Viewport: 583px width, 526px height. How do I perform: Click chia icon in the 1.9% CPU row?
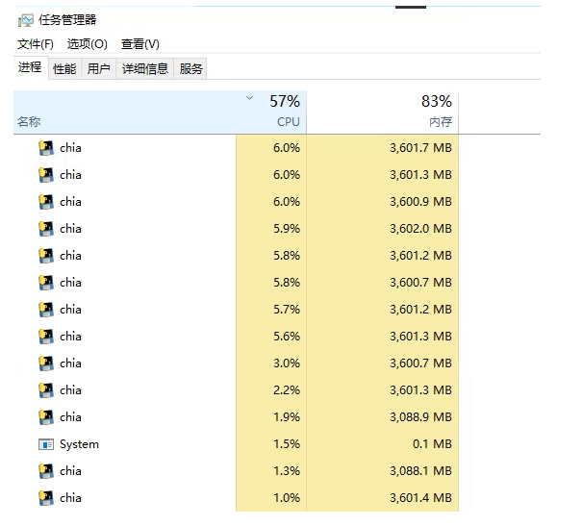[x=45, y=417]
